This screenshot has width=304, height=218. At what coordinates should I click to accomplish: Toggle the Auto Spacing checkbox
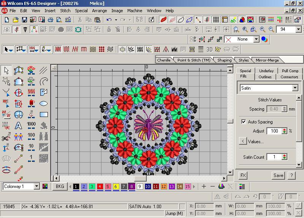click(244, 122)
